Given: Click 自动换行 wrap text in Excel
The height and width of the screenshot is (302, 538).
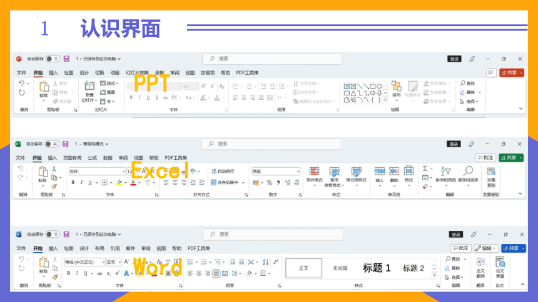Looking at the screenshot, I should pos(223,171).
